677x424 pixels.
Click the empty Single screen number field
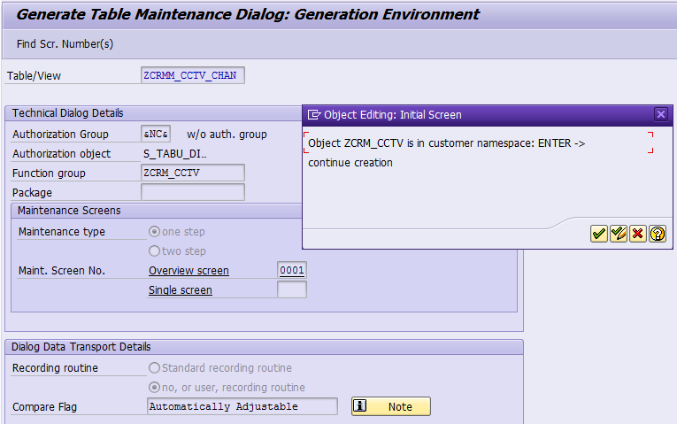click(292, 289)
